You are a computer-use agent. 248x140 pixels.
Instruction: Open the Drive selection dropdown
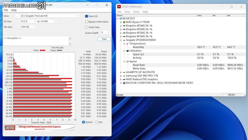pos(50,16)
